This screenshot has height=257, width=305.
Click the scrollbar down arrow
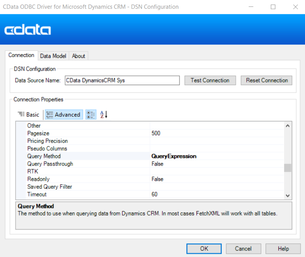(288, 195)
